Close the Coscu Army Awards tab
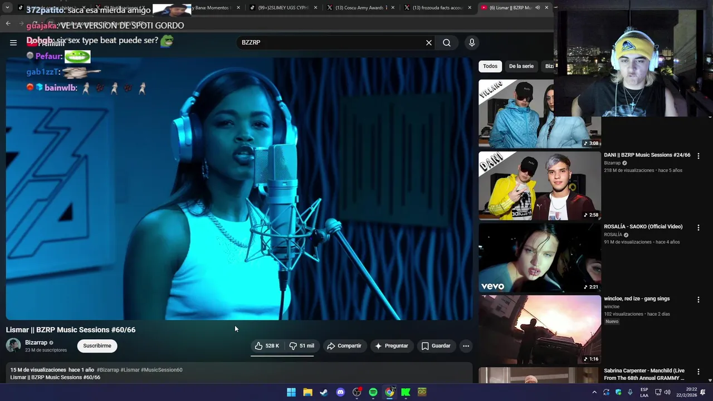This screenshot has width=713, height=401. coord(393,8)
